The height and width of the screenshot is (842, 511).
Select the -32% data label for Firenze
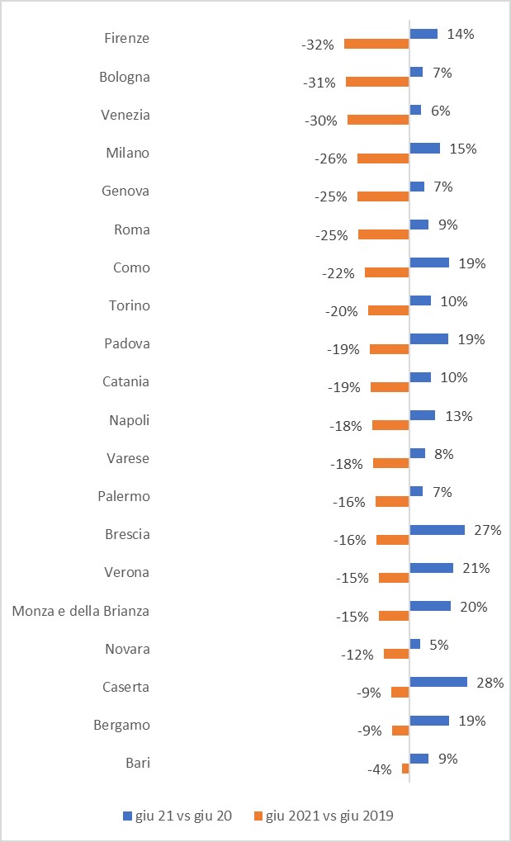319,45
